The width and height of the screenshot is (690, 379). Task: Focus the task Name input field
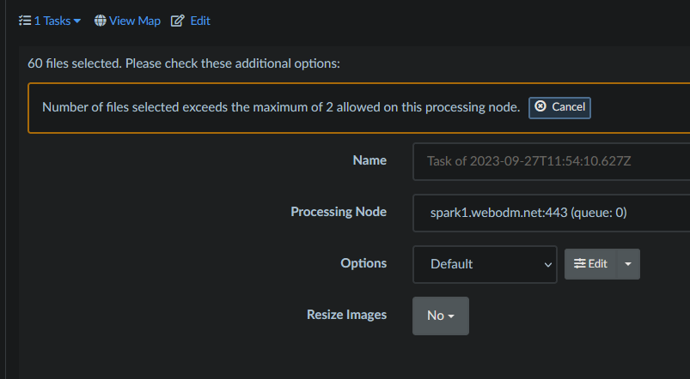550,161
